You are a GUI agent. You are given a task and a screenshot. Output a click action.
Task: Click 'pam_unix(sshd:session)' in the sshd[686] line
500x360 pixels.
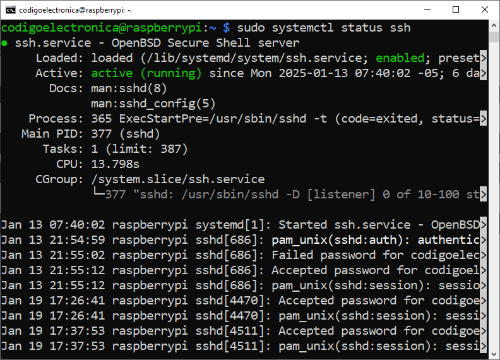348,285
